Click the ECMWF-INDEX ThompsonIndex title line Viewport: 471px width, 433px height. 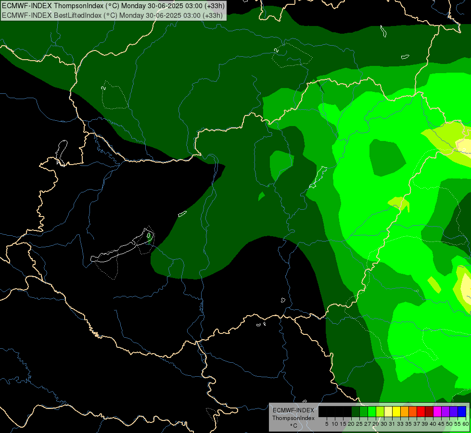coord(113,6)
